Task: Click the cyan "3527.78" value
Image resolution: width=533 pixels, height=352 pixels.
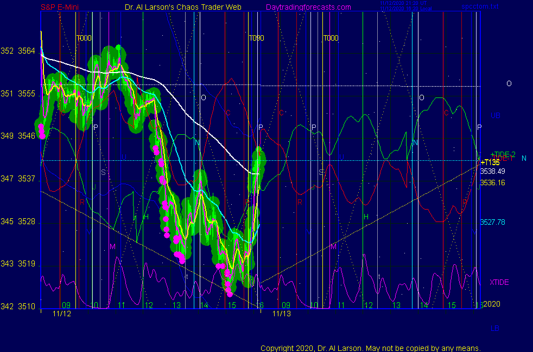Action: (x=492, y=222)
